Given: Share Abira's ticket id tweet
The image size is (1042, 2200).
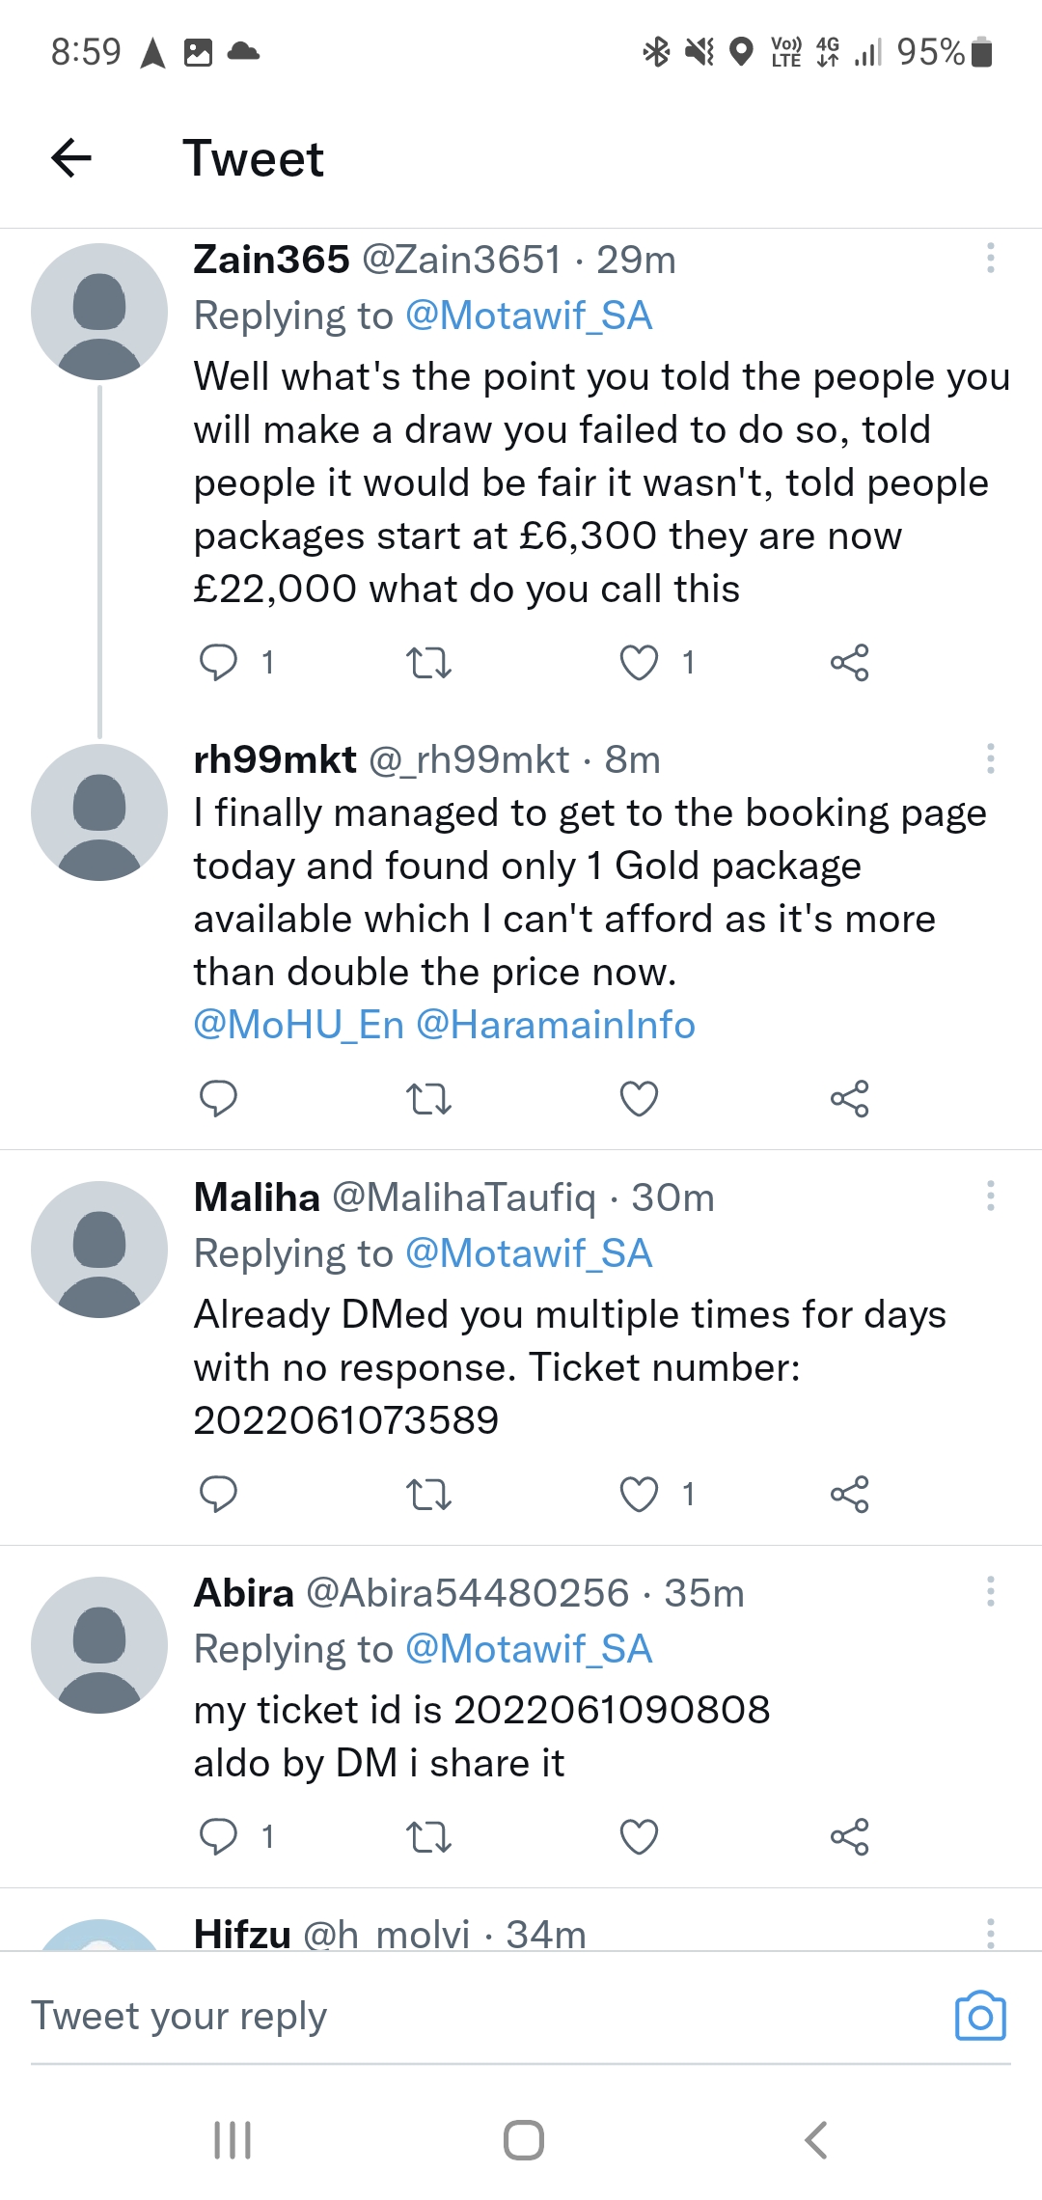Looking at the screenshot, I should [x=849, y=1836].
